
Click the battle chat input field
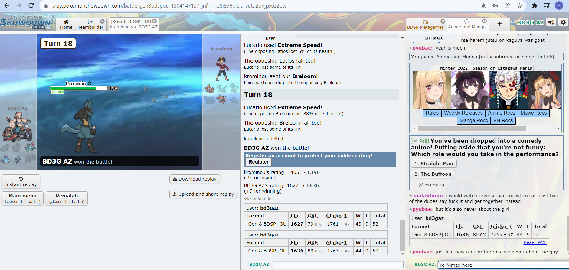(x=338, y=265)
